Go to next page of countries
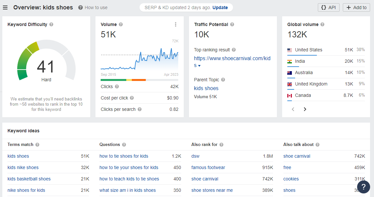 (x=305, y=109)
